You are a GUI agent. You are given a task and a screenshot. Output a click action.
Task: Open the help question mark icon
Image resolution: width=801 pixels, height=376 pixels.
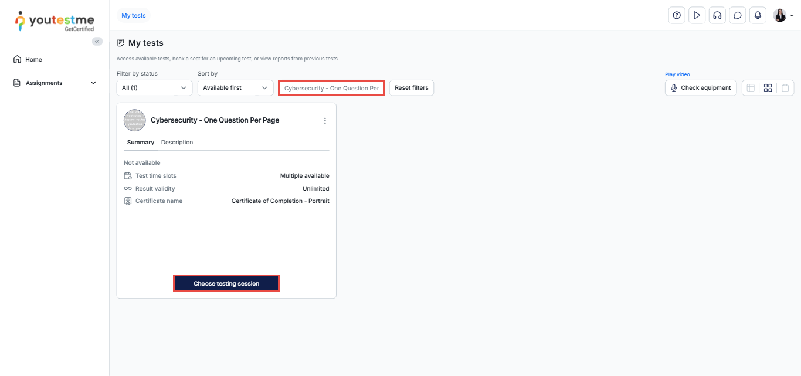677,16
